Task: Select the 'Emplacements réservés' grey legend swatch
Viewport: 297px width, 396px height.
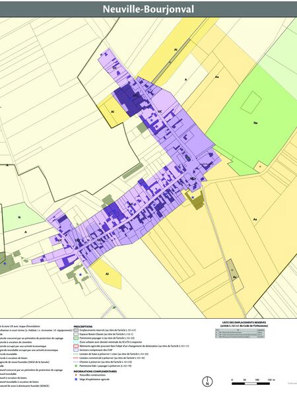Action: coord(76,330)
